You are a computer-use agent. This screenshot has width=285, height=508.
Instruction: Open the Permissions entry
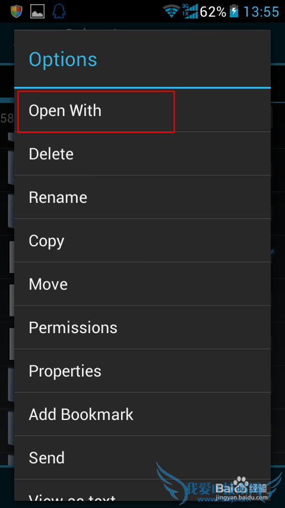coord(142,327)
